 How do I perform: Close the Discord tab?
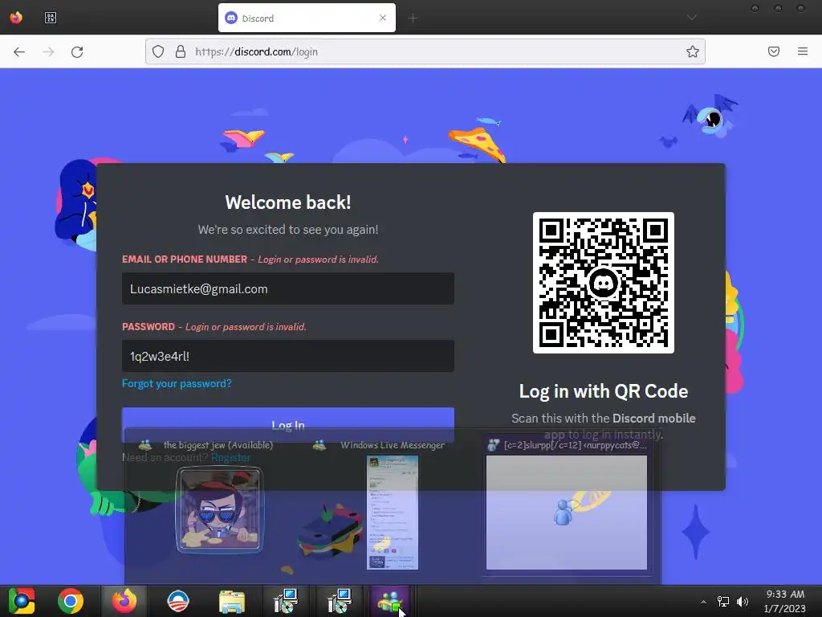(x=383, y=18)
